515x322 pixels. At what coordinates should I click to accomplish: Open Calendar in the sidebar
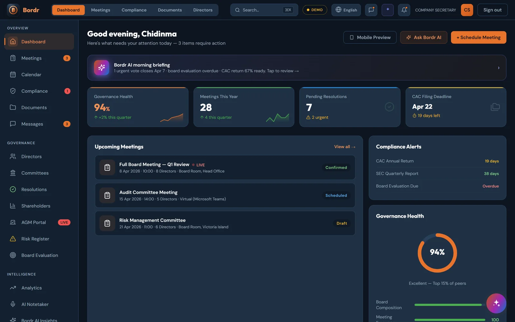click(39, 75)
